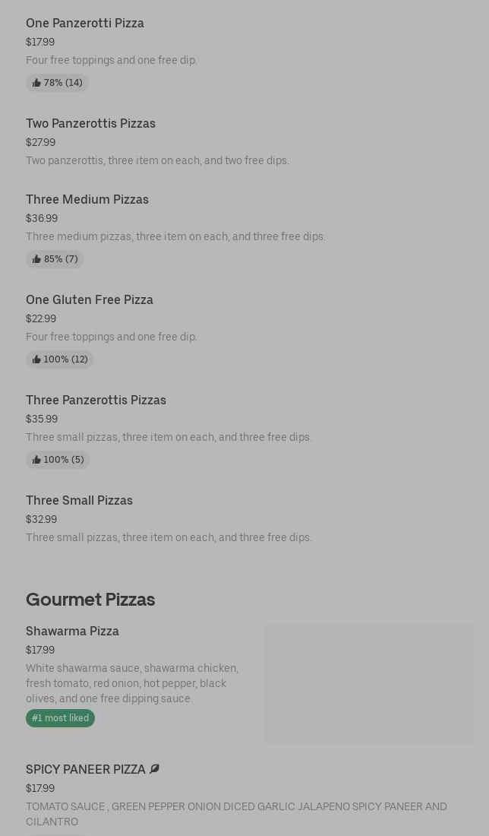Image resolution: width=489 pixels, height=836 pixels.
Task: Open the SPICY PANEER PIZZA item
Action: (x=85, y=769)
